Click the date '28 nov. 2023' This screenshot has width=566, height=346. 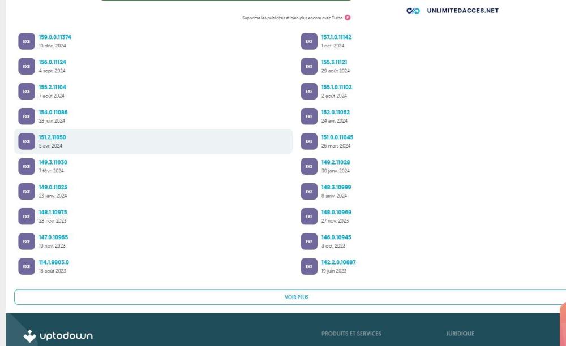tap(53, 221)
